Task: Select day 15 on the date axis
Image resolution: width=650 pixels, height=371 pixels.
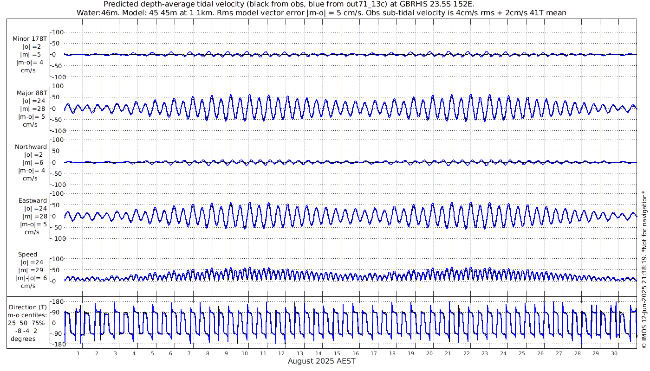Action: pyautogui.click(x=337, y=353)
